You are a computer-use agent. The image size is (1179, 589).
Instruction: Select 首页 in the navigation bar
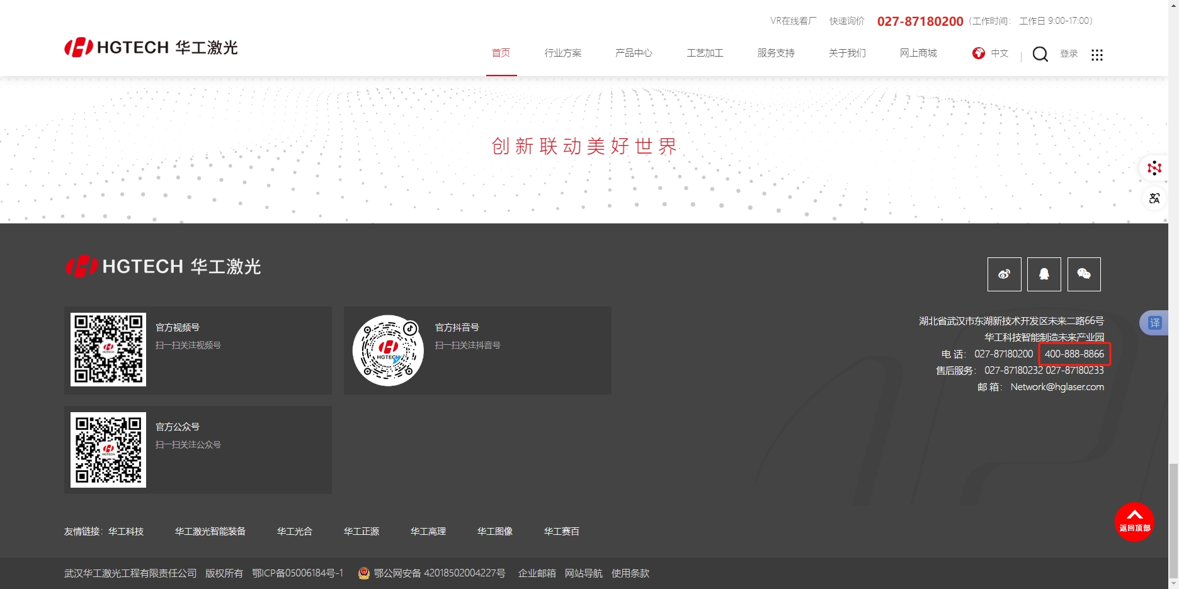click(501, 53)
